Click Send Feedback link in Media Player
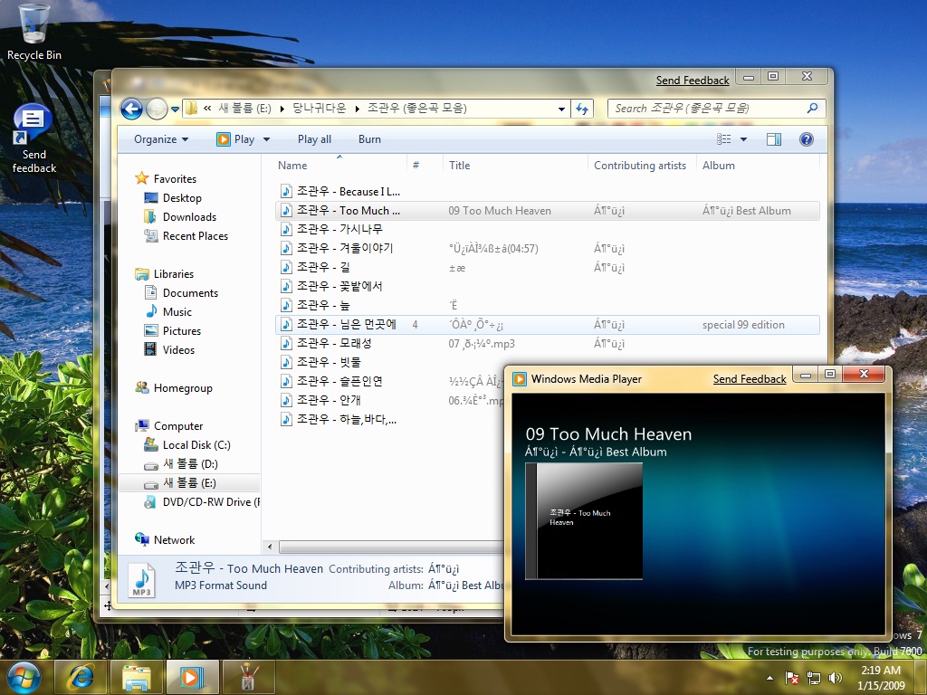This screenshot has height=695, width=927. (x=749, y=379)
